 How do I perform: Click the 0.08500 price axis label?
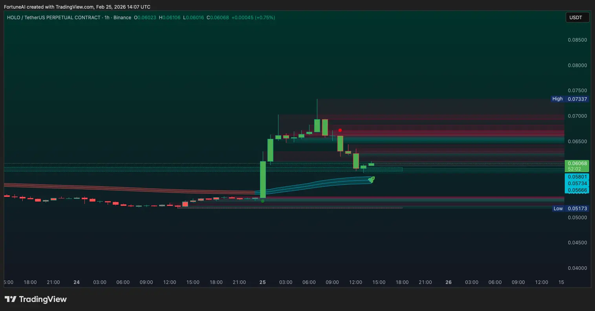(x=577, y=40)
